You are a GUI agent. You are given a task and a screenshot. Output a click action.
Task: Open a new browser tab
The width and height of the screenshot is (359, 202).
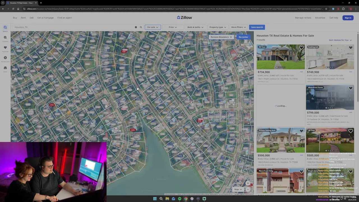pos(41,3)
